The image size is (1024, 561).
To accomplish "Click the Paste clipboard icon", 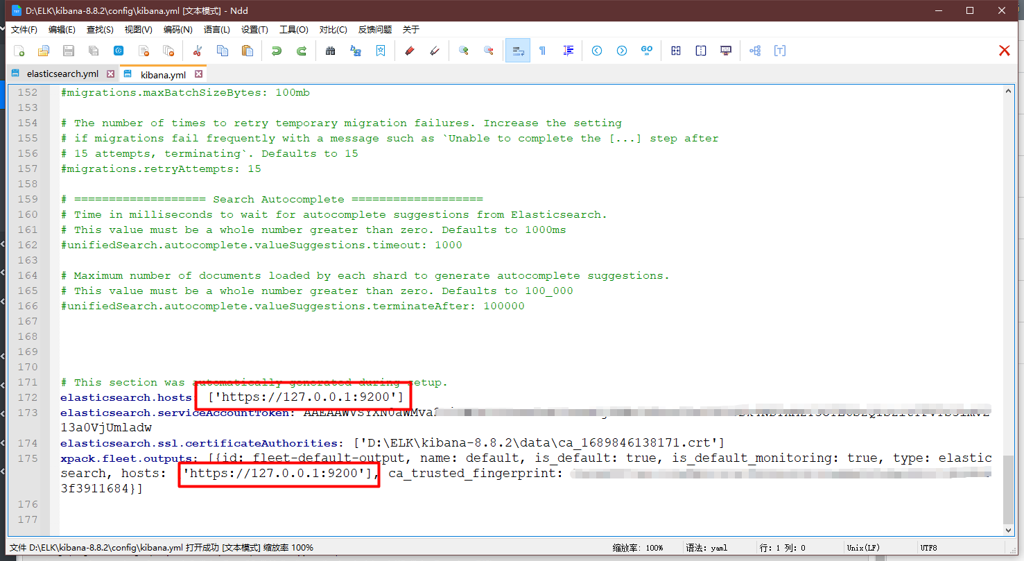I will pyautogui.click(x=247, y=51).
